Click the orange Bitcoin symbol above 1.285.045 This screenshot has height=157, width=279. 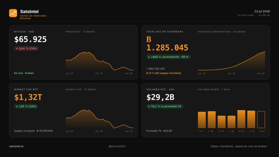pos(149,39)
